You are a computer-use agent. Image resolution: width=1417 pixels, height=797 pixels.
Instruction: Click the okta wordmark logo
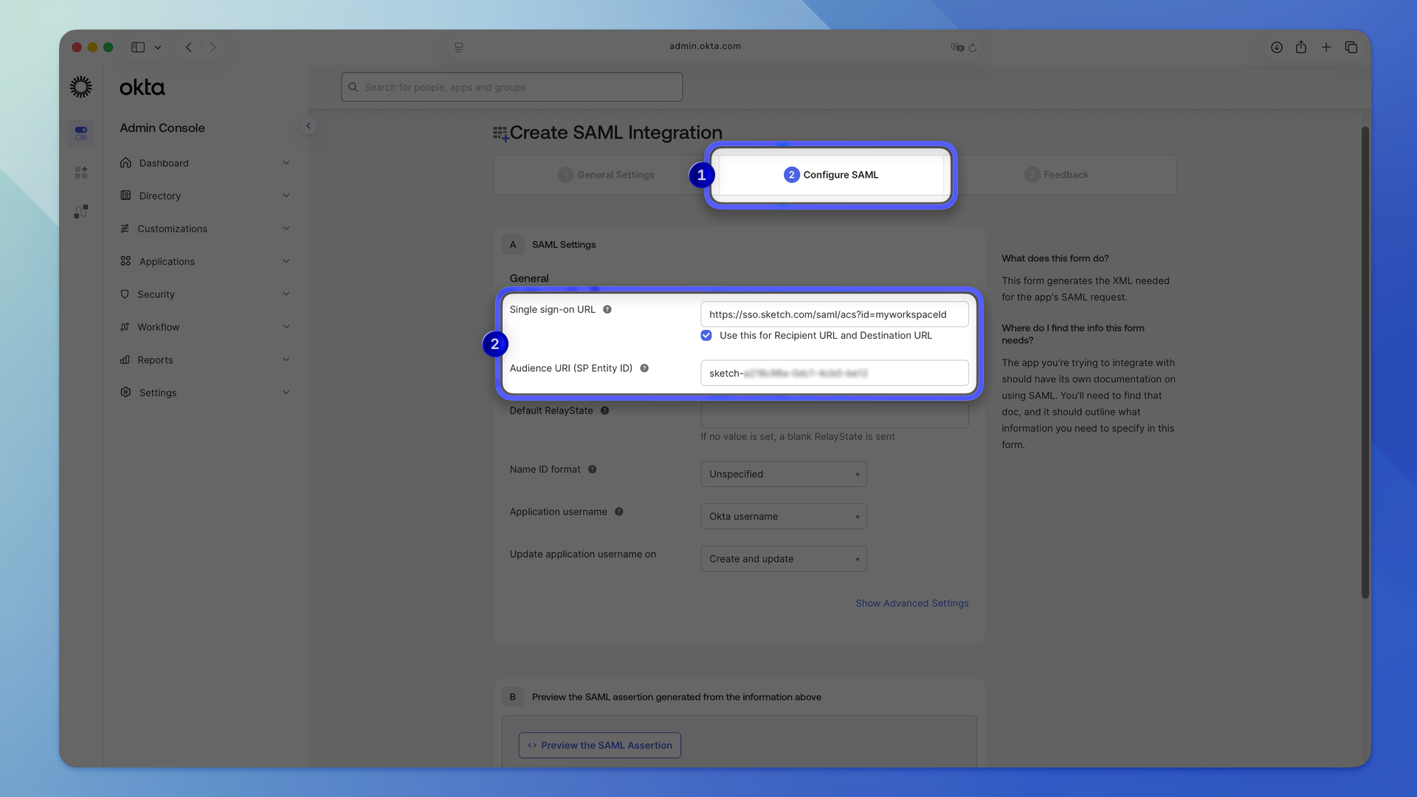coord(142,87)
